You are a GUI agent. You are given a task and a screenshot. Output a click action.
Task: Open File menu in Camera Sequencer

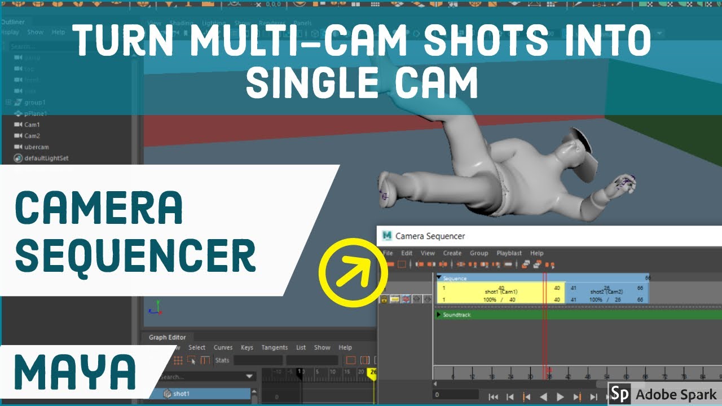[388, 253]
